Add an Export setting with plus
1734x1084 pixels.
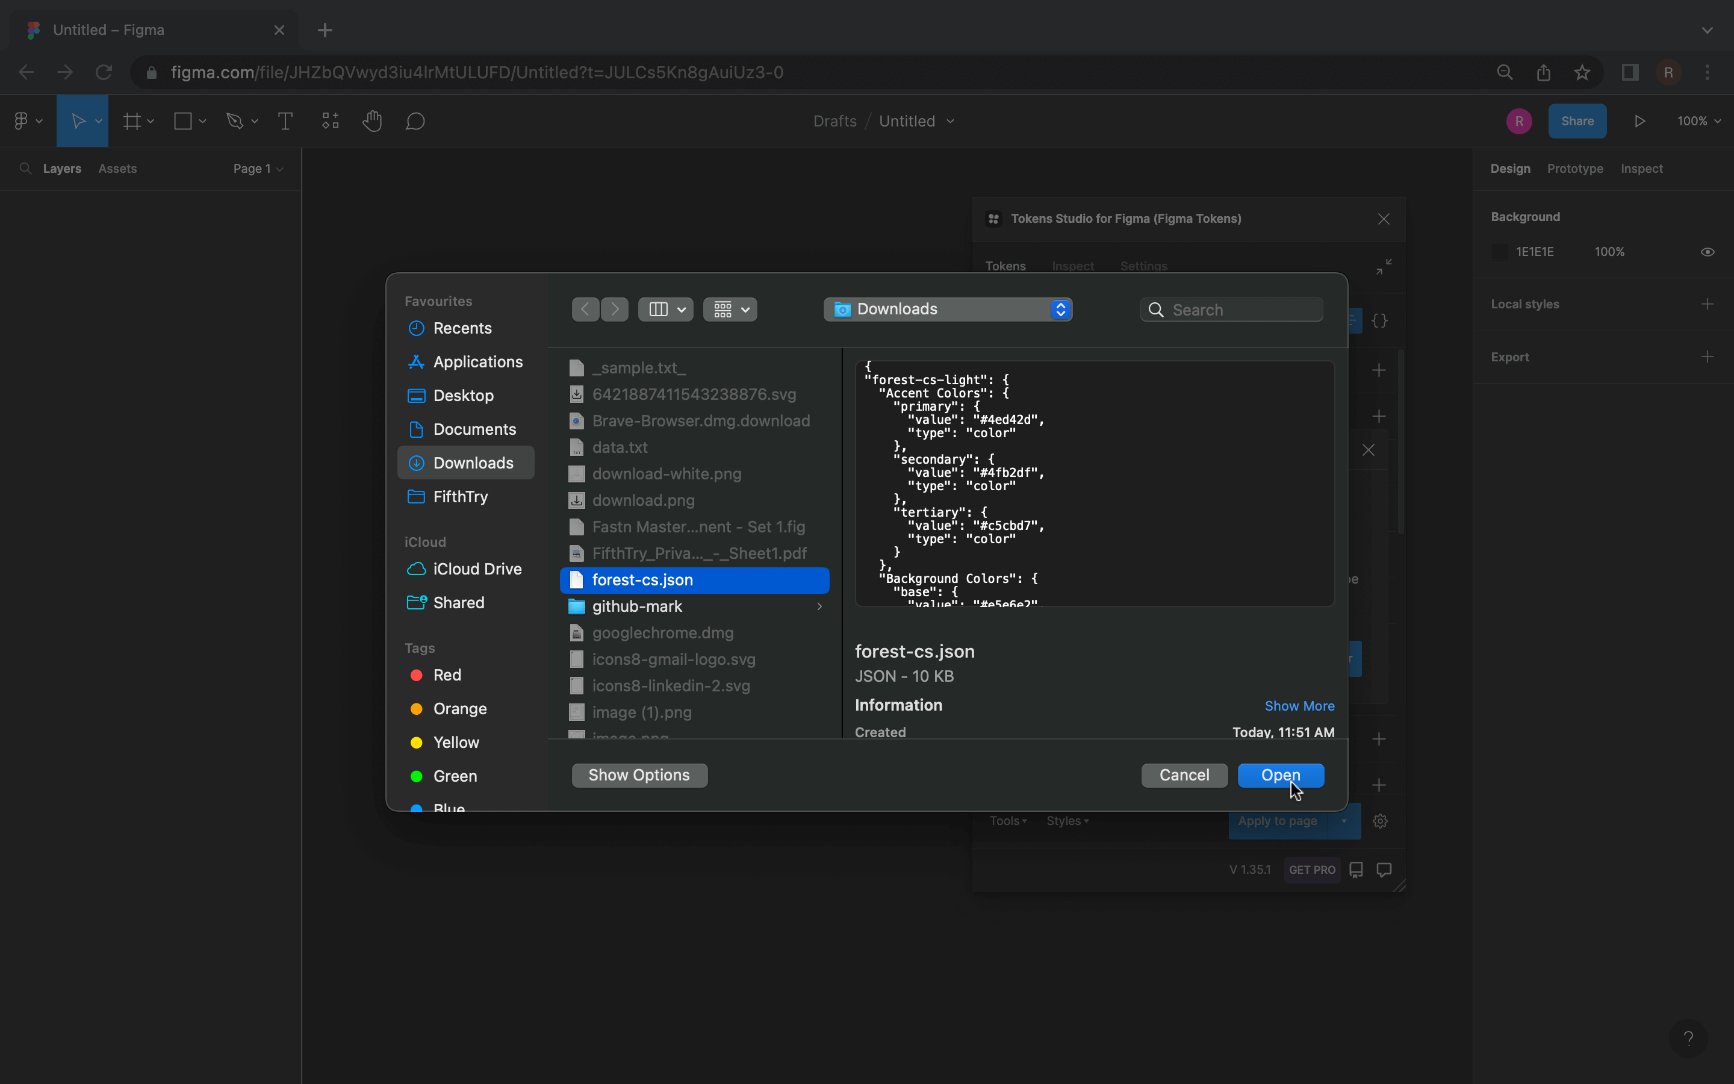pos(1708,357)
